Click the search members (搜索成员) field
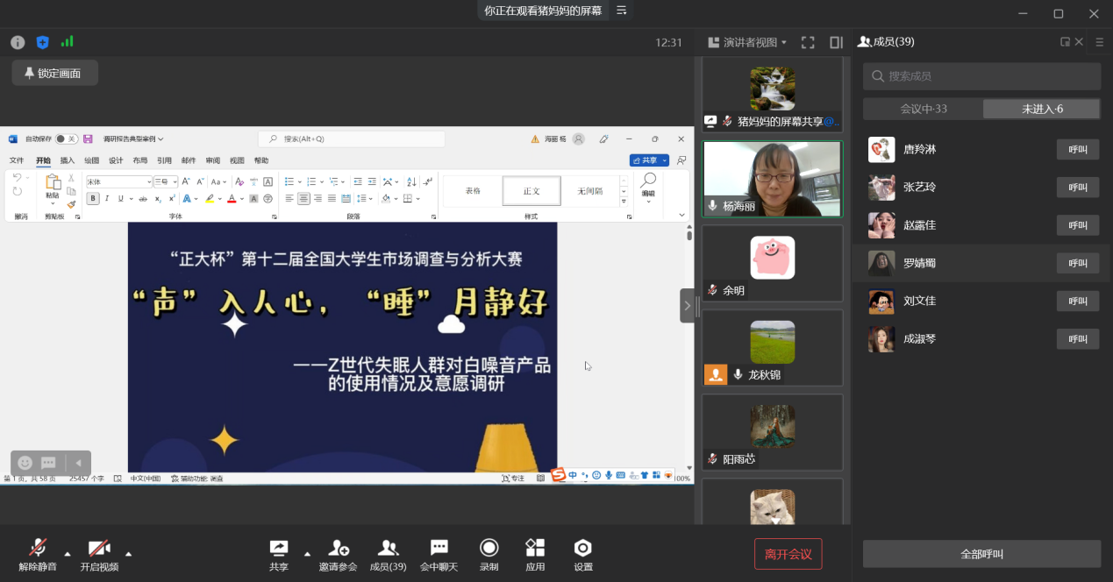The width and height of the screenshot is (1113, 582). coord(981,76)
